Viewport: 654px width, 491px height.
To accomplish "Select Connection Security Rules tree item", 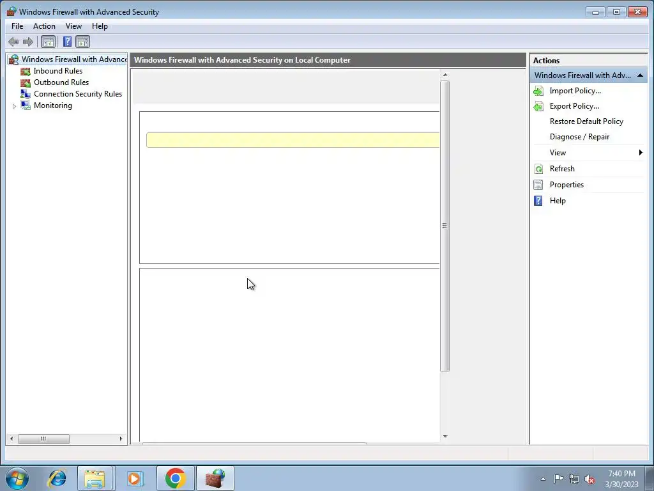I will tap(78, 94).
